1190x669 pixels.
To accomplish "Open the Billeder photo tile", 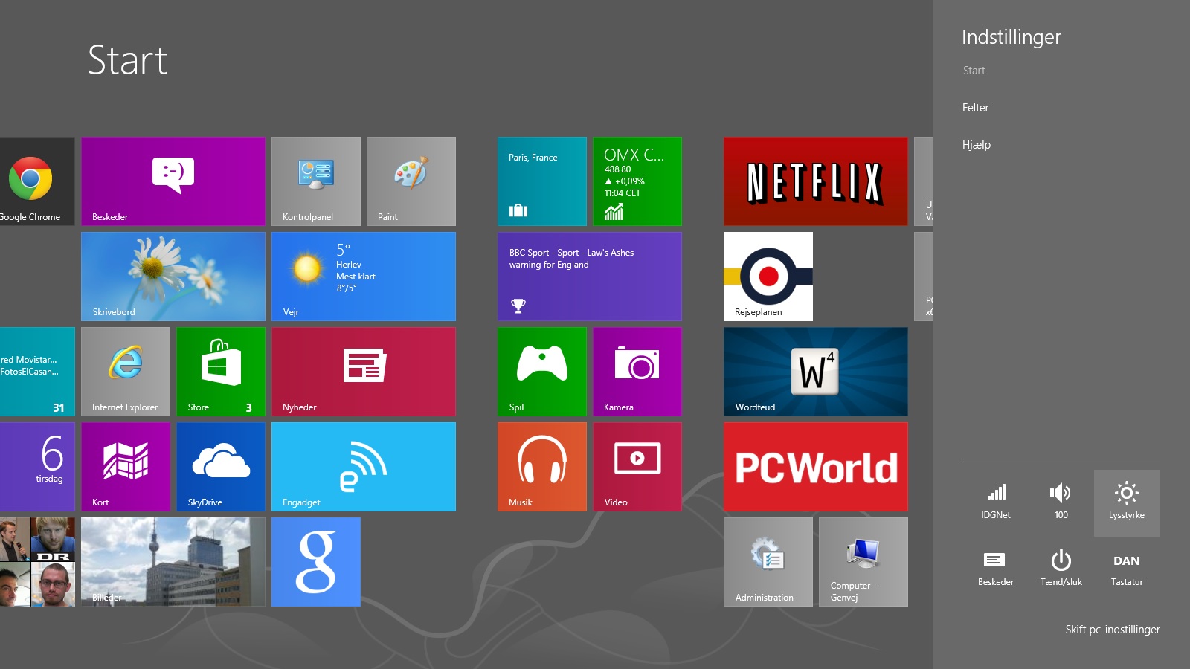I will [173, 561].
